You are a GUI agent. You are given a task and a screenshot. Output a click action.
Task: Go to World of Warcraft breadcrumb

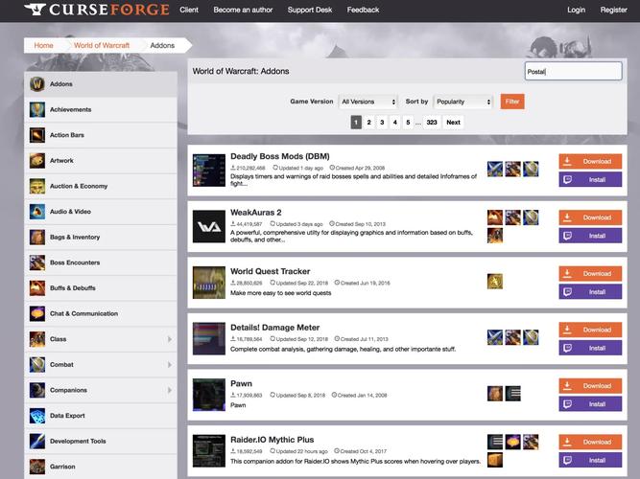click(x=102, y=45)
